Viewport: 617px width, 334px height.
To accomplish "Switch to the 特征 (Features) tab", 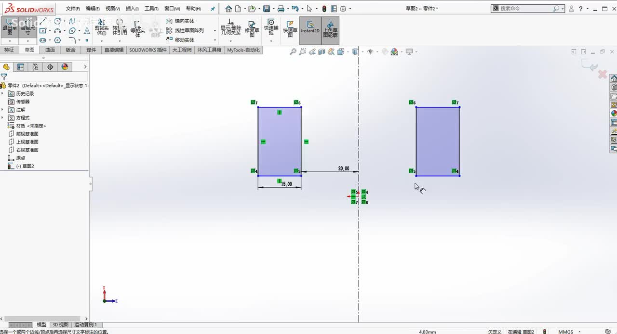I will pyautogui.click(x=9, y=50).
